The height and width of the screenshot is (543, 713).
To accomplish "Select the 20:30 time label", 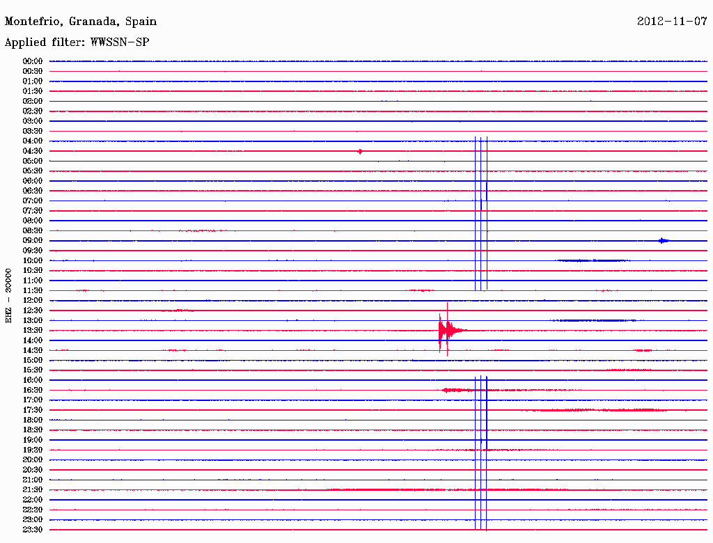I will tap(33, 470).
